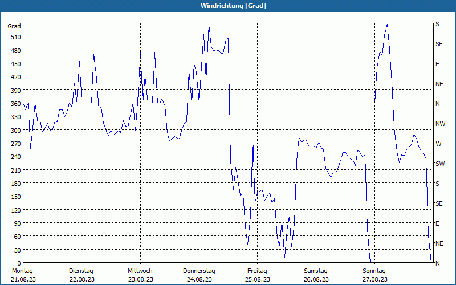This screenshot has width=456, height=285.
Task: Click the Dienstag 22.08.23 date label
Action: (x=82, y=275)
